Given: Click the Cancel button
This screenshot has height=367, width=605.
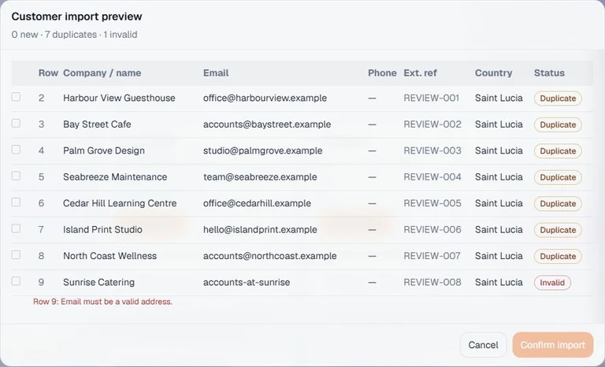Looking at the screenshot, I should pos(483,345).
